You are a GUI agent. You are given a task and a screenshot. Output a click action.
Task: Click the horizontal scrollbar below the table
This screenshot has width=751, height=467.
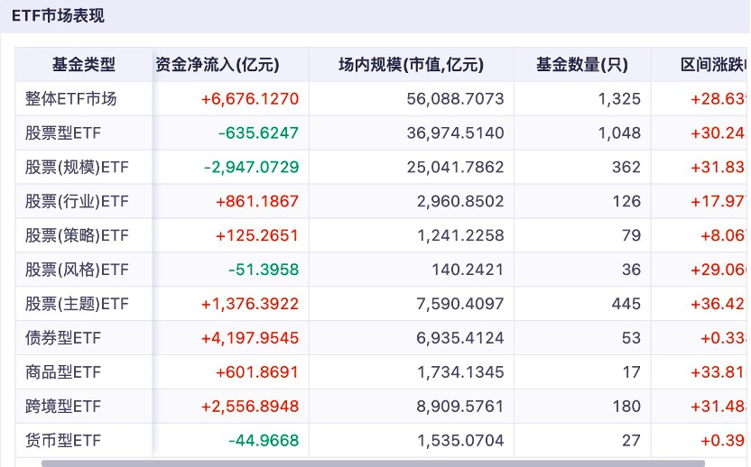361,463
